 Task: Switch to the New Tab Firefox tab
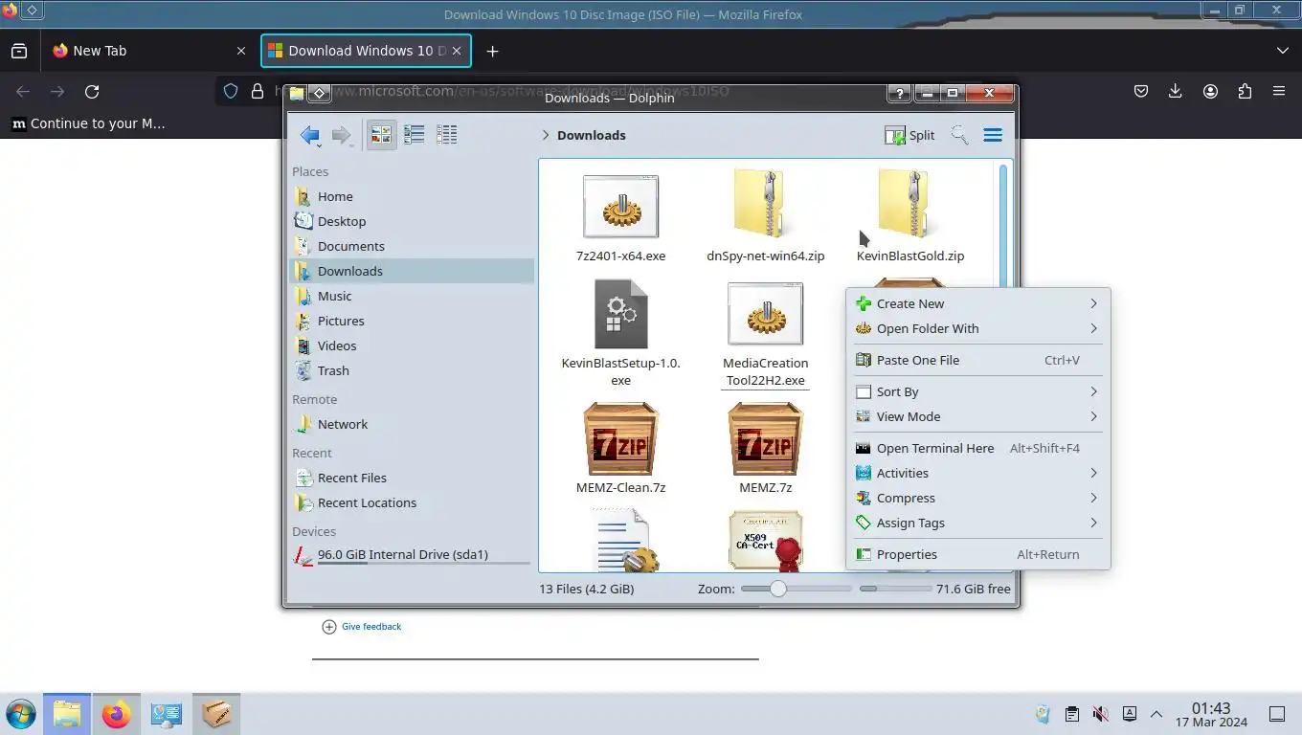149,51
